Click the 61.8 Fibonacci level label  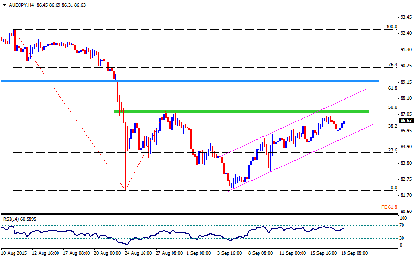click(x=393, y=88)
